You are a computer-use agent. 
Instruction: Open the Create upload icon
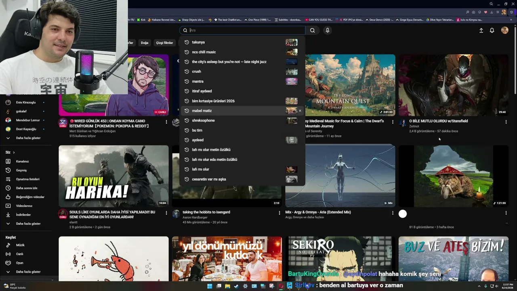[x=481, y=30]
